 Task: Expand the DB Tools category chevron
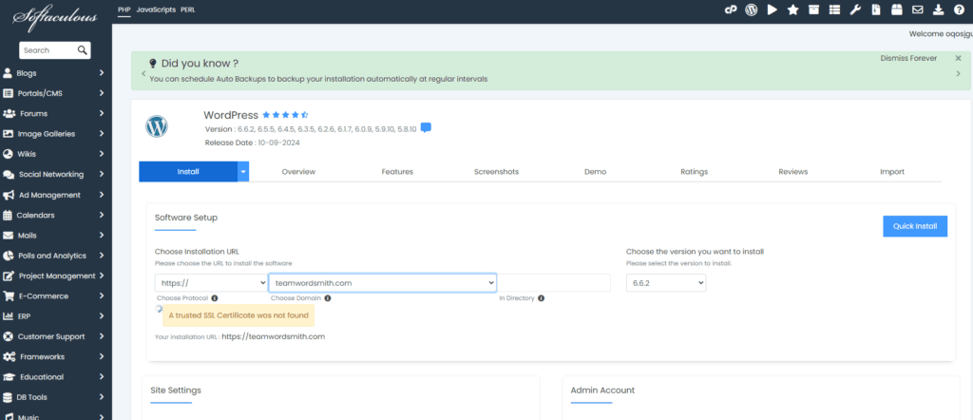point(101,397)
